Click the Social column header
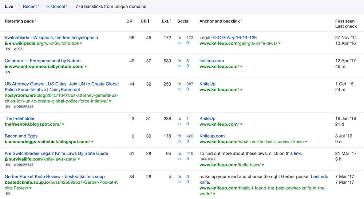This screenshot has width=364, height=199. 183,21
